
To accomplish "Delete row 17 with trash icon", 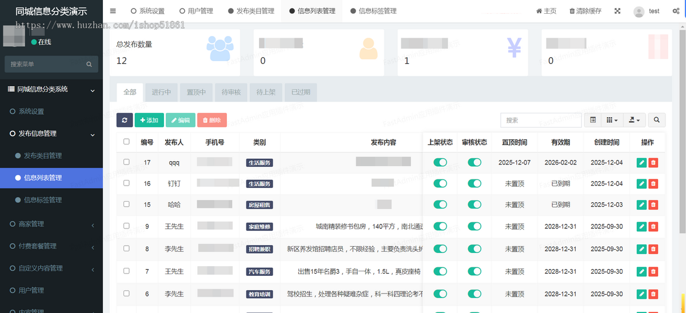I will tap(653, 163).
